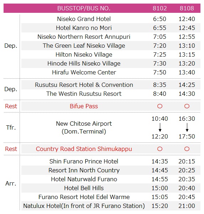Click the down arrow below 10:40

[160, 127]
